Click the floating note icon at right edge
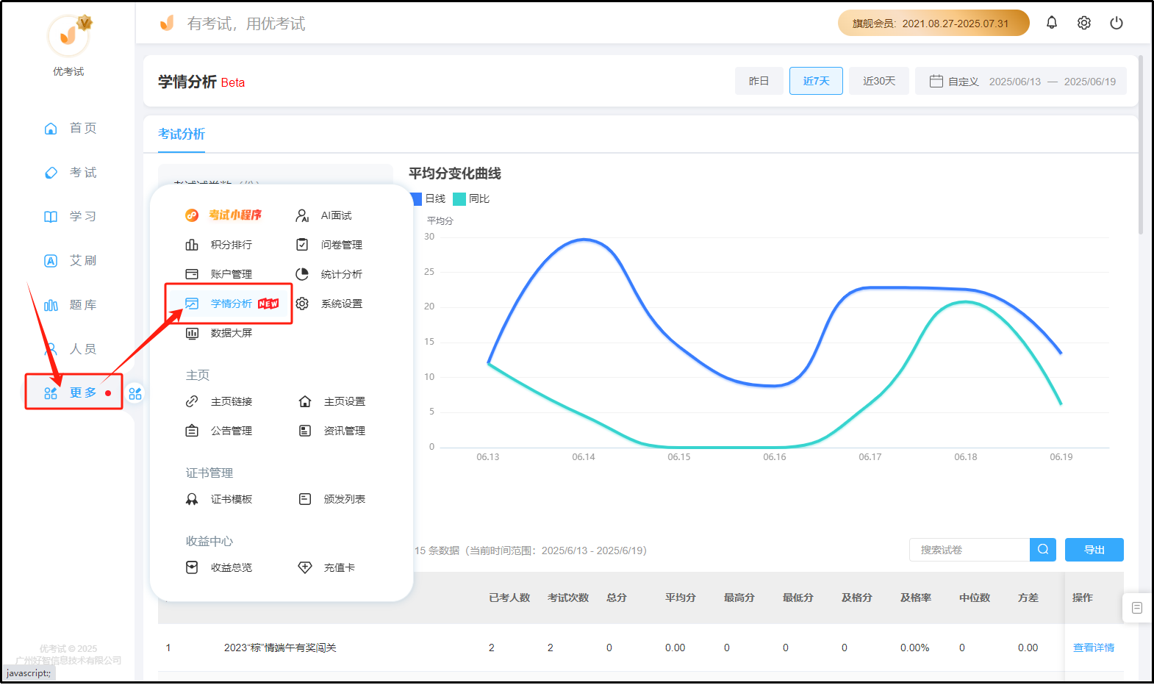 click(x=1137, y=608)
